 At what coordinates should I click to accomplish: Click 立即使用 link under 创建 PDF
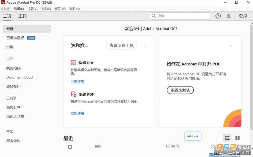[78, 113]
